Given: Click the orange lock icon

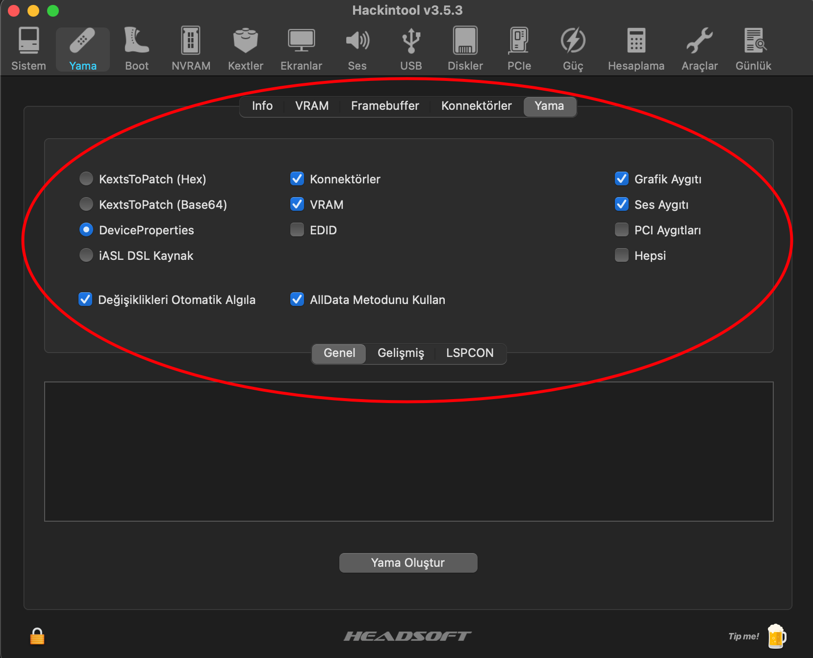Looking at the screenshot, I should pos(37,636).
